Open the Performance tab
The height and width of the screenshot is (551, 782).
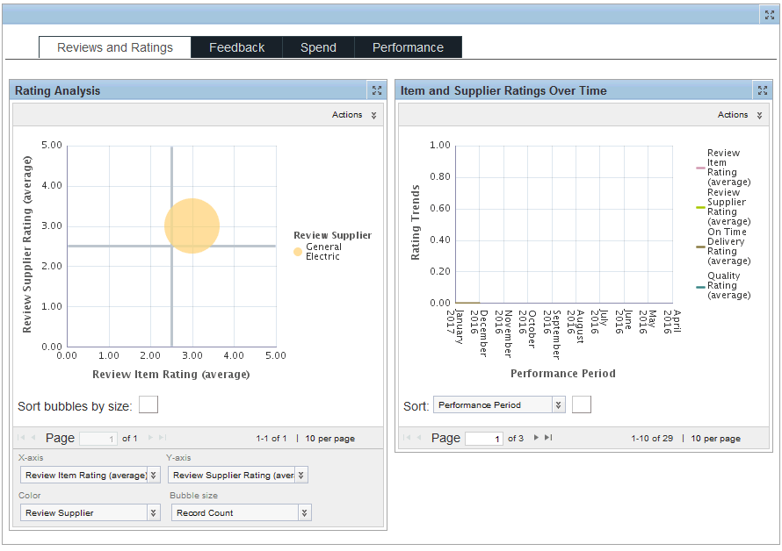click(408, 47)
